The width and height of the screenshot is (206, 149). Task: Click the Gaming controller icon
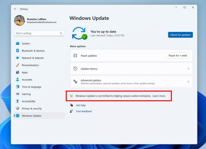(18, 94)
